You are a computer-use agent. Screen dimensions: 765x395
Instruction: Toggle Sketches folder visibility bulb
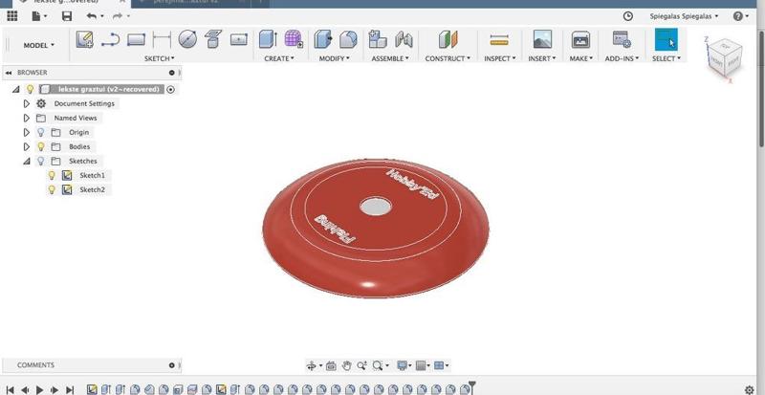[41, 161]
